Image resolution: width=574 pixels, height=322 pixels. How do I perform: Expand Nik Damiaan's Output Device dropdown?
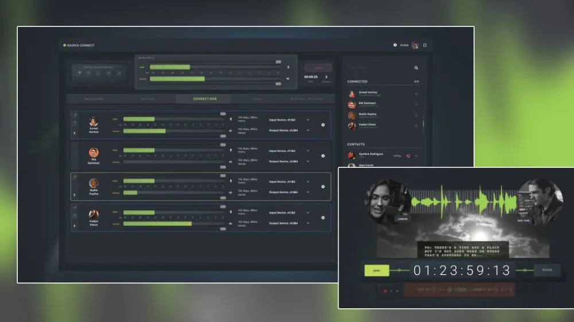click(x=308, y=161)
